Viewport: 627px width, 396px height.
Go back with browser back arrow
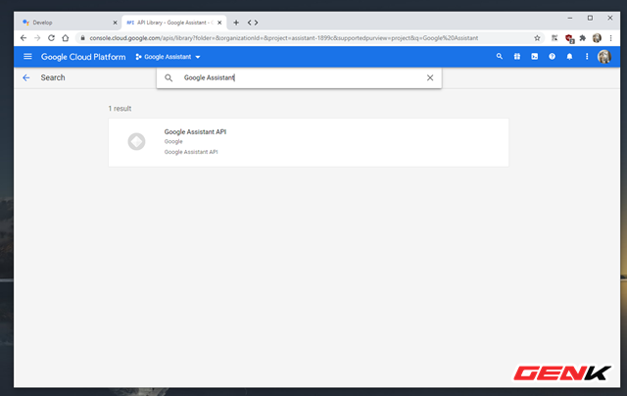24,38
